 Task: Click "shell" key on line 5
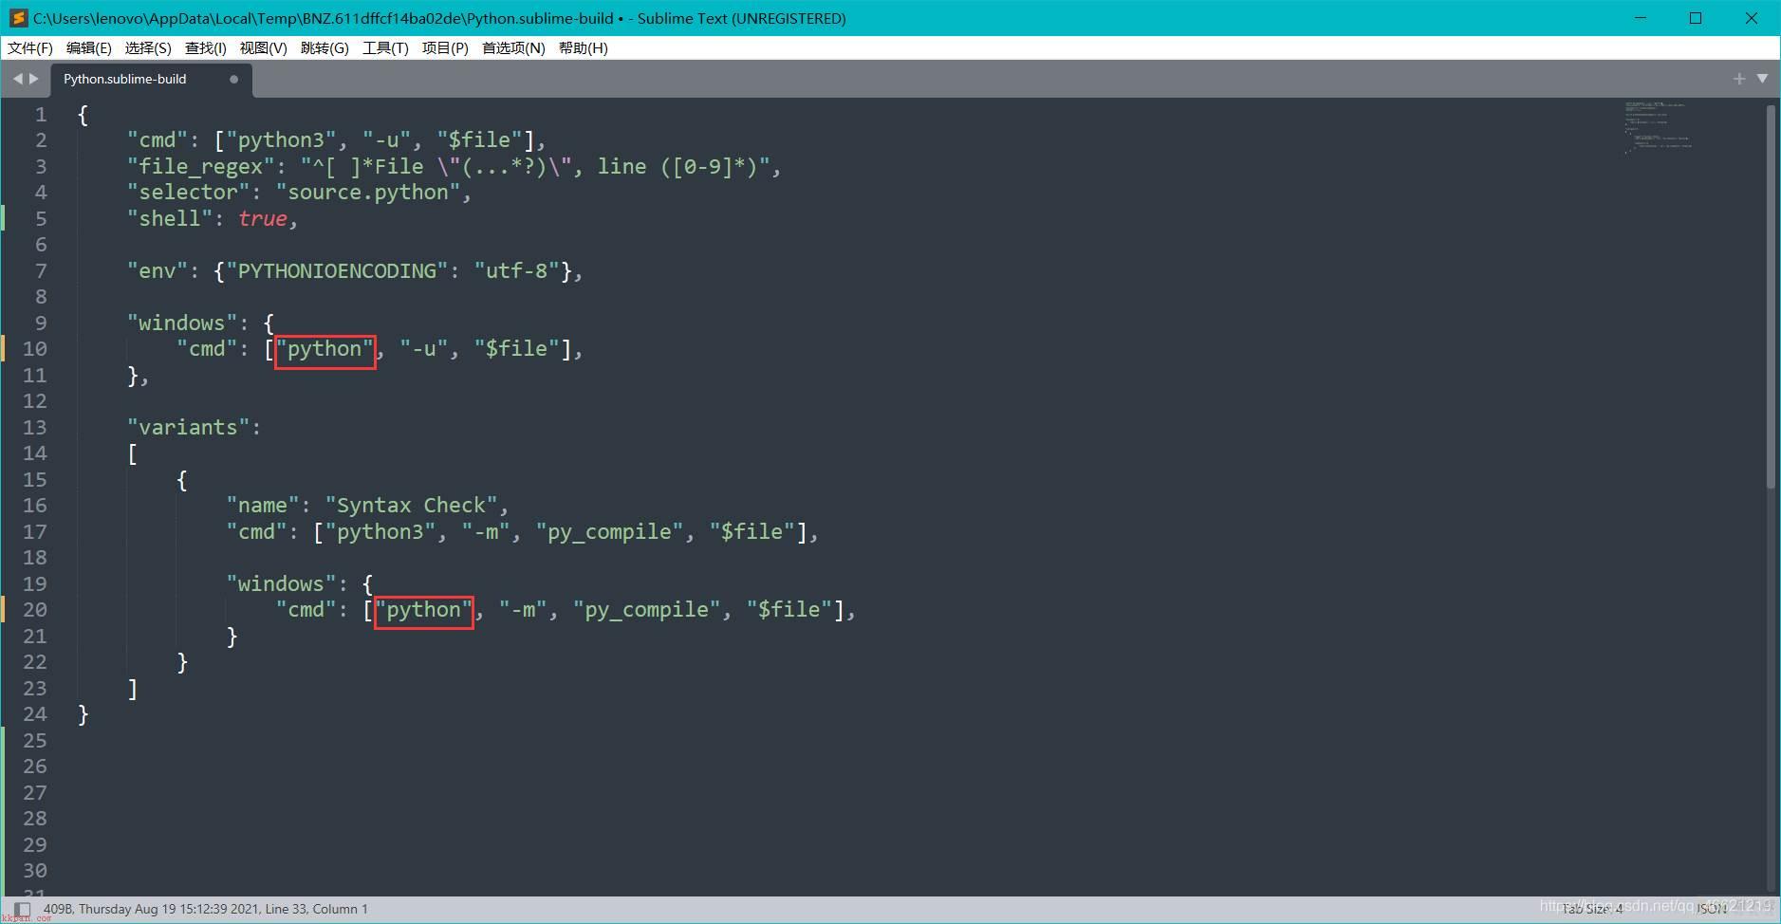pyautogui.click(x=170, y=219)
